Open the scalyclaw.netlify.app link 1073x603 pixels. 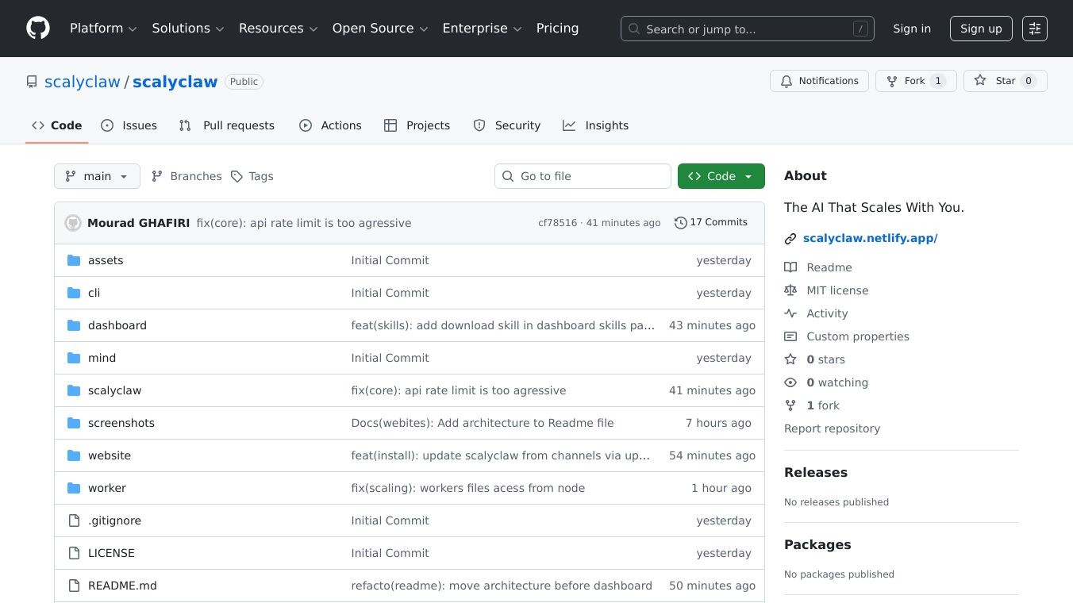[870, 238]
